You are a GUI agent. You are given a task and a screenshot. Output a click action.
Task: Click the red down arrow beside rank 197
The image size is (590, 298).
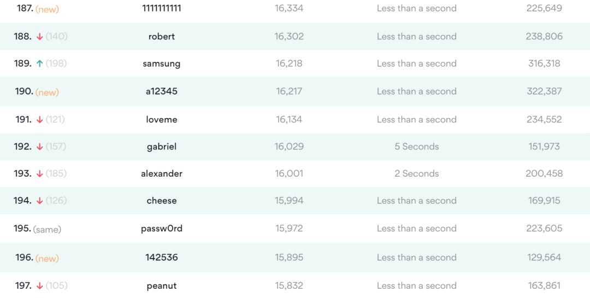39,286
